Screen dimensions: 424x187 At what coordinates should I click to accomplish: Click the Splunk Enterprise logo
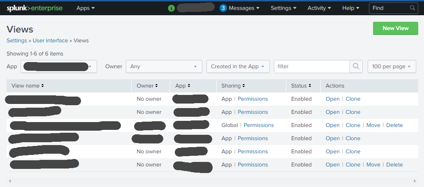coord(35,8)
